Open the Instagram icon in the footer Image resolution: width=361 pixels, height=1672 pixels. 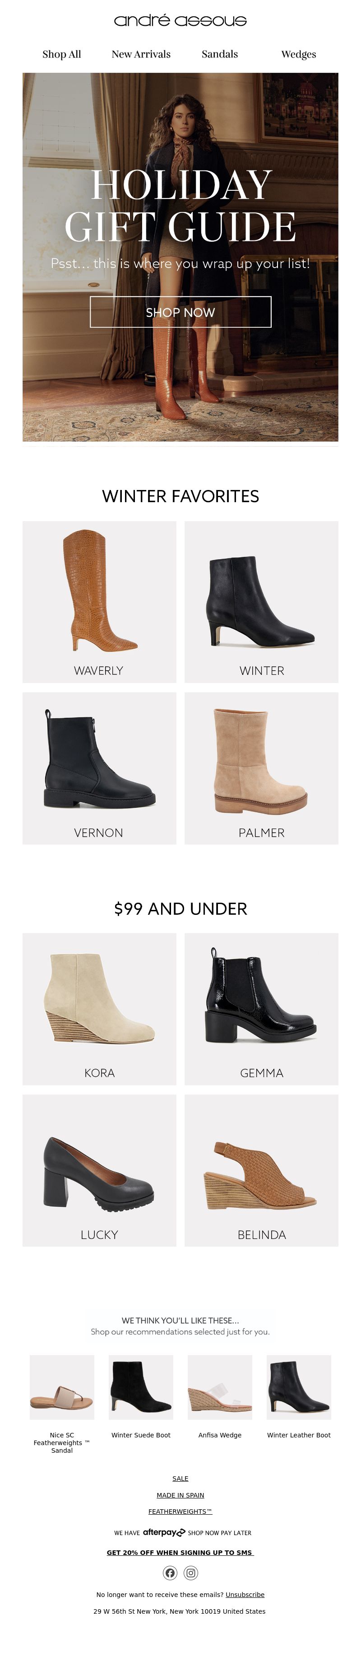tap(190, 1573)
